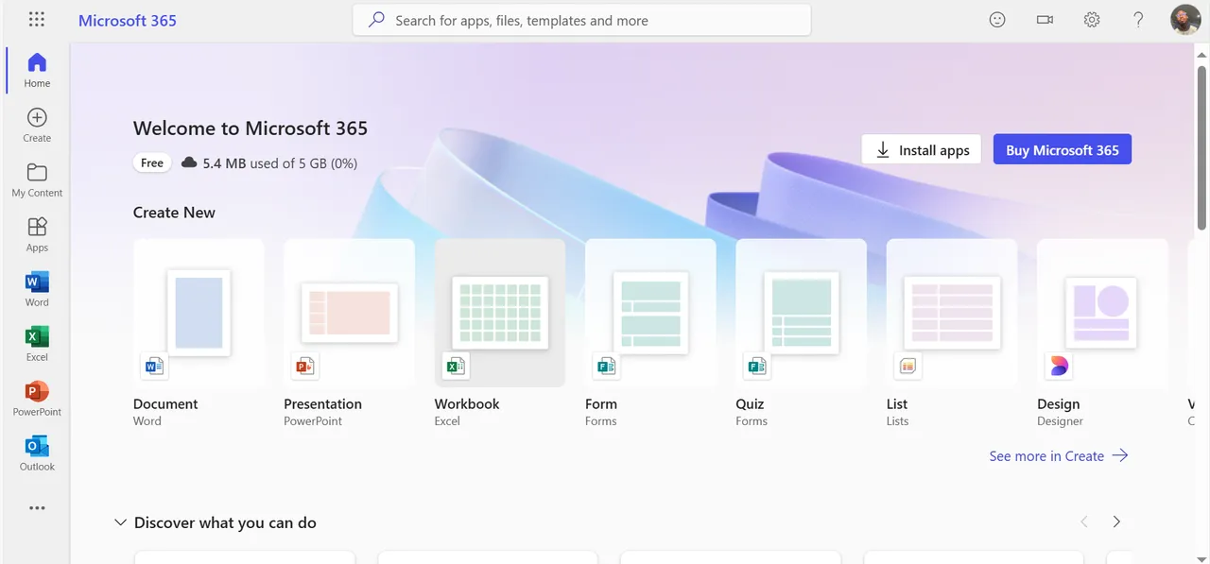The image size is (1210, 564).
Task: Launch Excel from the sidebar
Action: [37, 344]
